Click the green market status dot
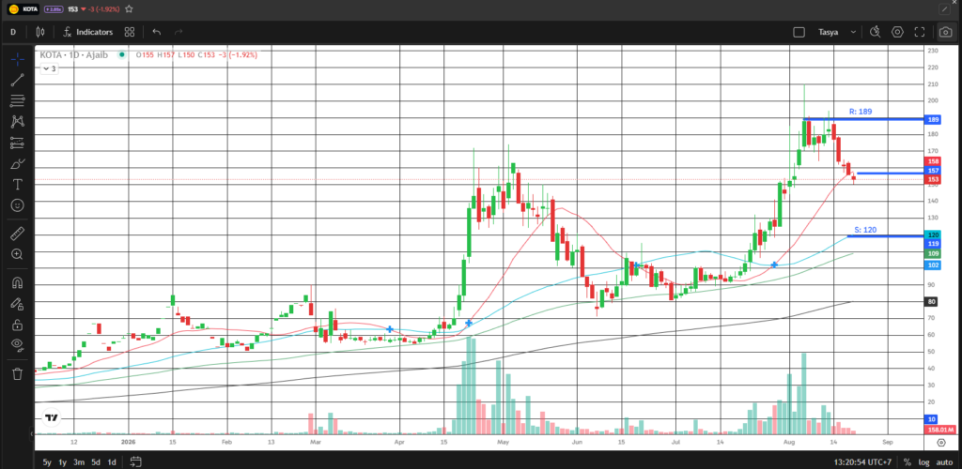 tap(122, 54)
